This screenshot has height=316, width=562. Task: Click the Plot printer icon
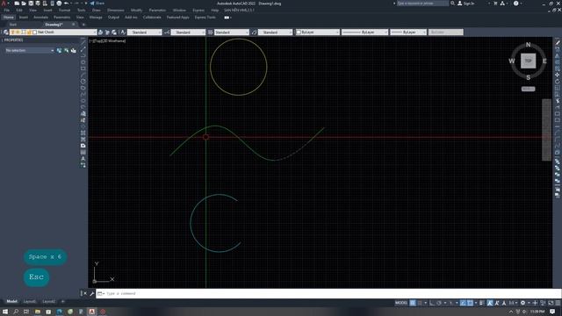[x=59, y=4]
